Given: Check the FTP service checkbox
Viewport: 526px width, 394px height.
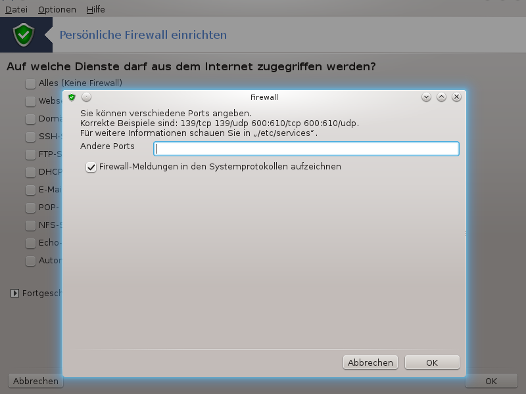Looking at the screenshot, I should pos(30,154).
